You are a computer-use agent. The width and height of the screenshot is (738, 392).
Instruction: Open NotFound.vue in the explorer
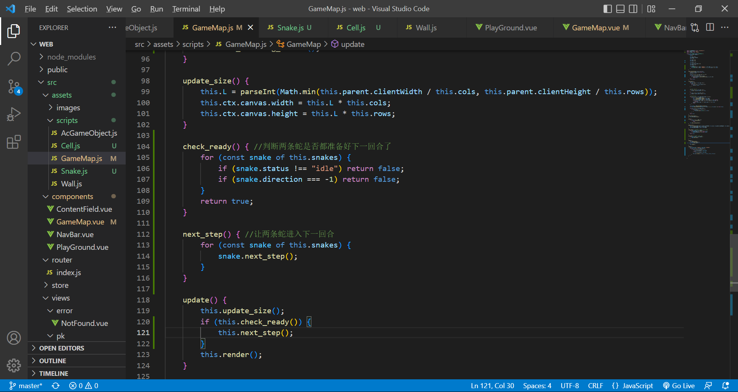click(x=77, y=323)
